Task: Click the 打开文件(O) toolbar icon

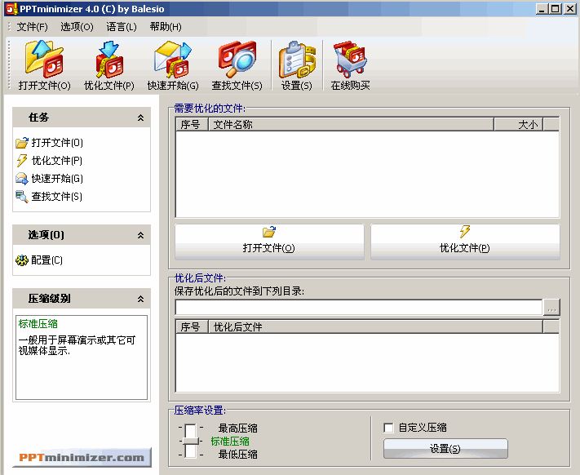Action: [x=44, y=65]
